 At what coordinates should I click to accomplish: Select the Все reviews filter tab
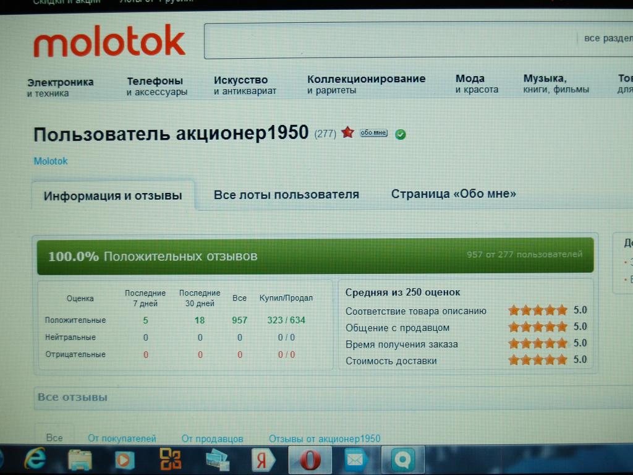54,439
